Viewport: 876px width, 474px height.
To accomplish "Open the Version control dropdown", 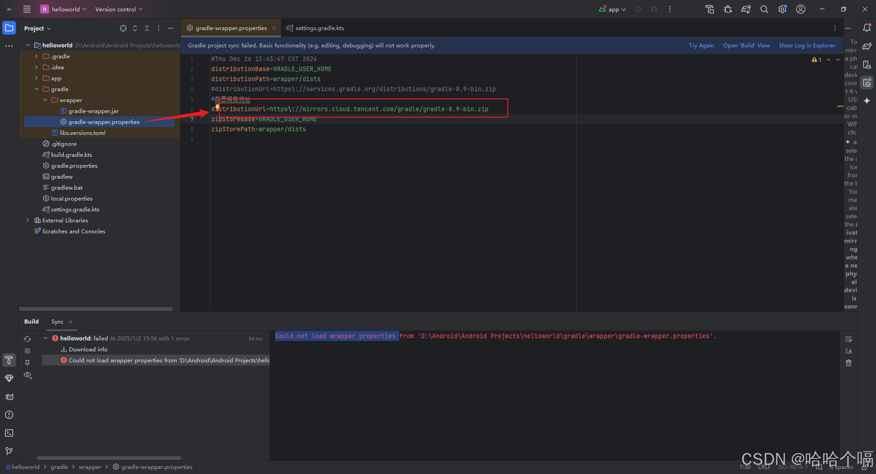I will point(118,9).
